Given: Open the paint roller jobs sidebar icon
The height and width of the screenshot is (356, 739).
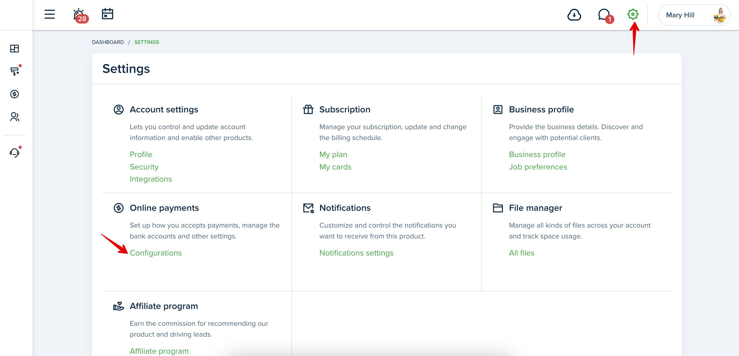Looking at the screenshot, I should tap(15, 71).
